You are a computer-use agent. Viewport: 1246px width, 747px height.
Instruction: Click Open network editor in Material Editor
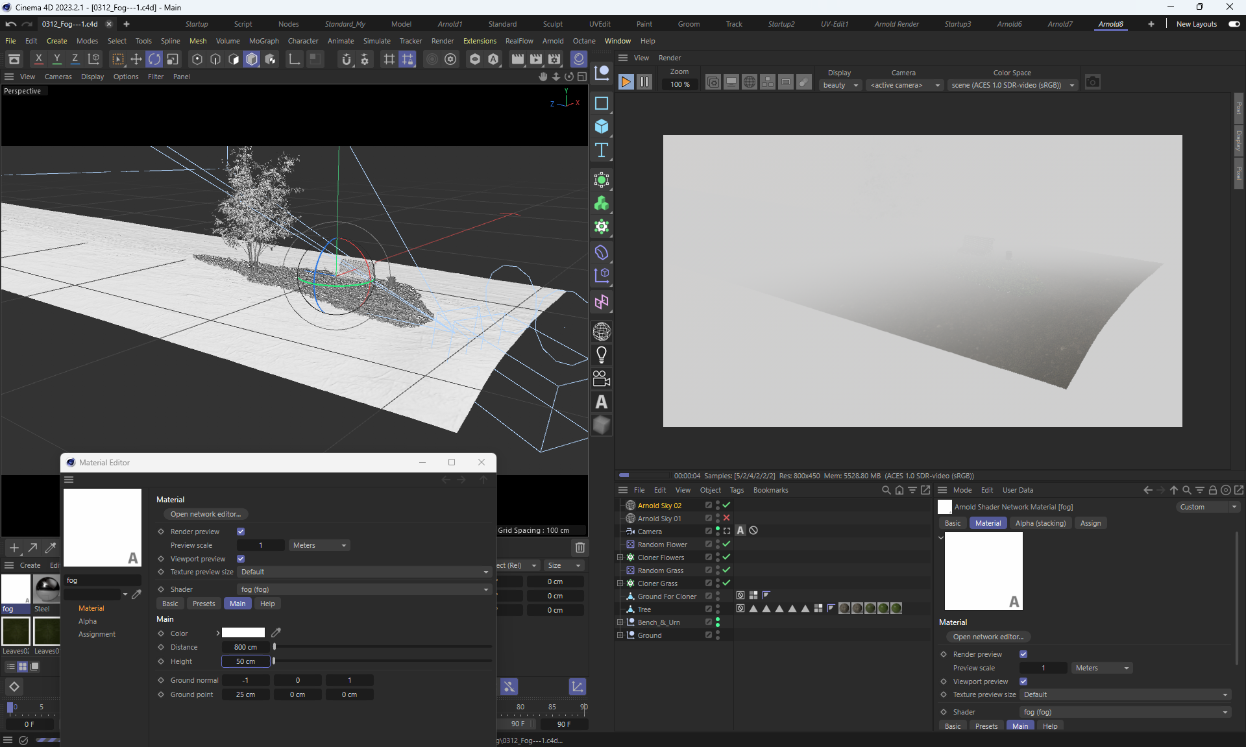pyautogui.click(x=205, y=514)
